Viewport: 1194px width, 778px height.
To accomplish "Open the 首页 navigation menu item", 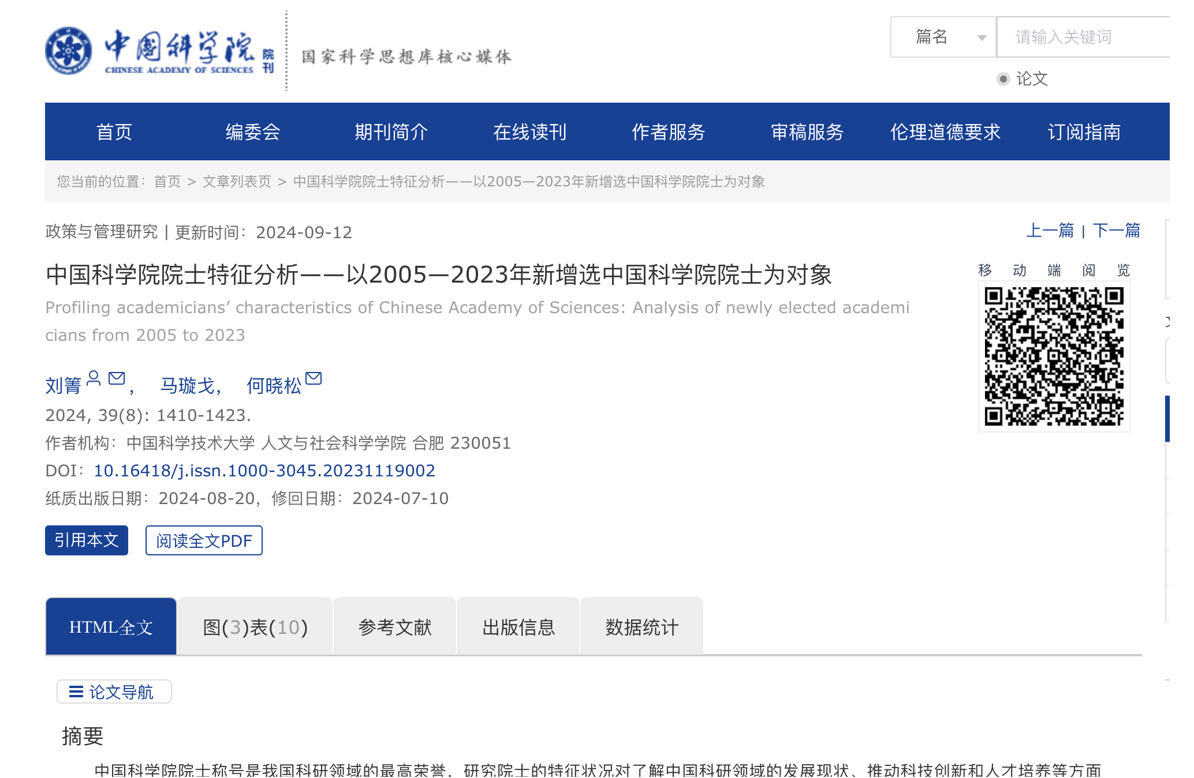I will pyautogui.click(x=114, y=132).
